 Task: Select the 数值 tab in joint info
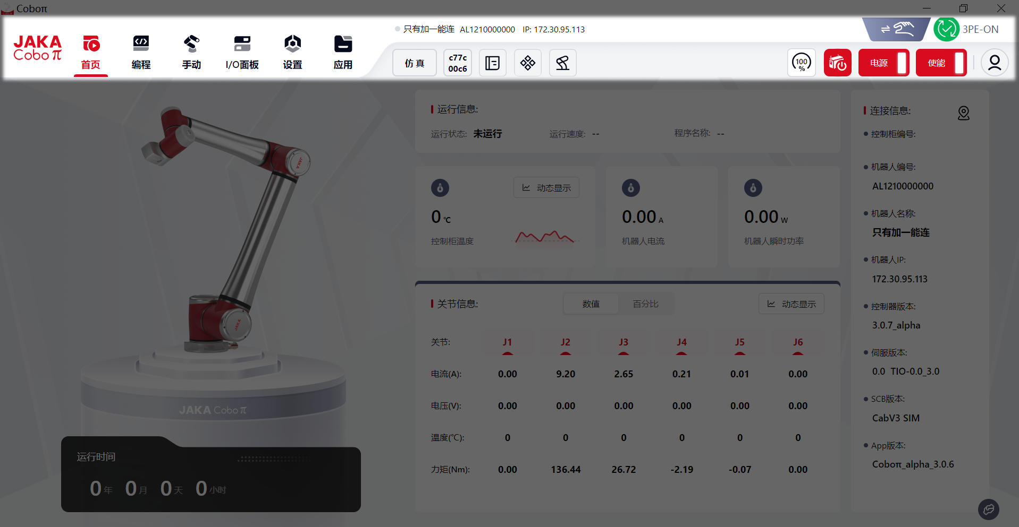(x=591, y=304)
